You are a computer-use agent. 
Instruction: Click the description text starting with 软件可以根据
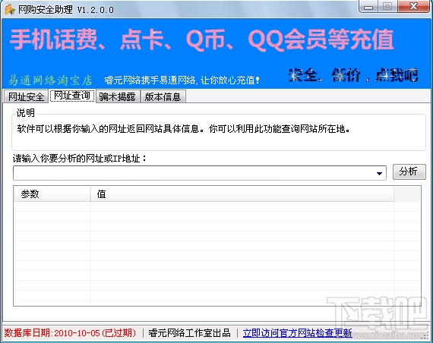tap(184, 129)
